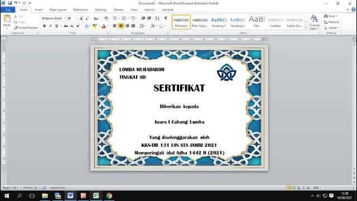Toggle the ruler button above scrollbar
Viewport: 357px width, 201px height.
[x=354, y=40]
